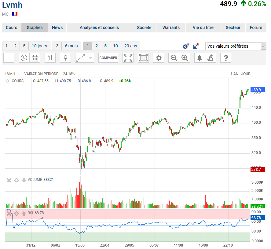This screenshot has width=271, height=249.
Task: Toggle fullscreen with the expand arrows icon
Action: (x=128, y=58)
